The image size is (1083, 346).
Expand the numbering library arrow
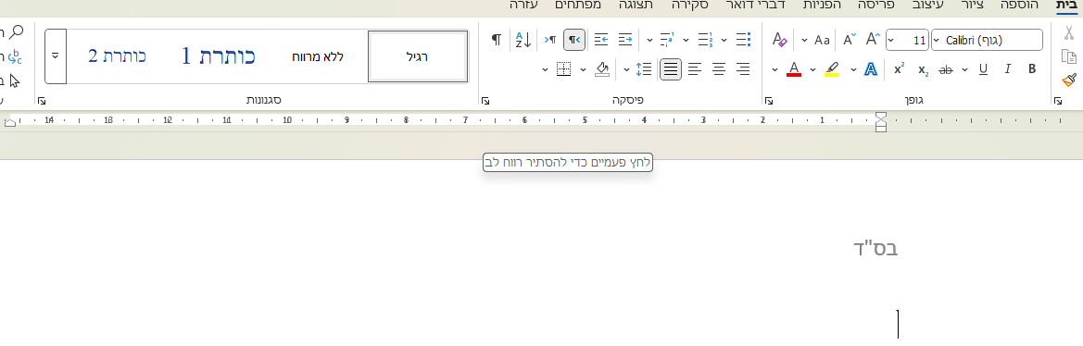tap(686, 40)
